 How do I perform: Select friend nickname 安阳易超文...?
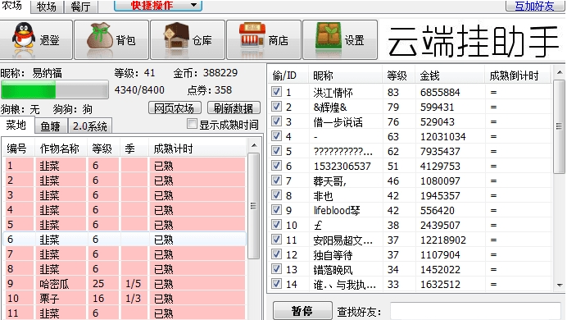342,240
